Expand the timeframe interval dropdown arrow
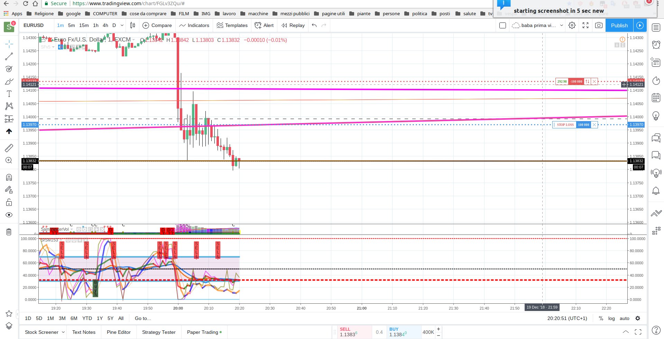This screenshot has width=664, height=339. tap(122, 25)
